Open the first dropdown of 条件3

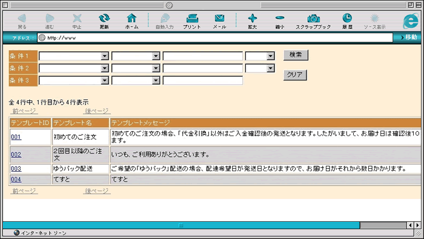(73, 80)
